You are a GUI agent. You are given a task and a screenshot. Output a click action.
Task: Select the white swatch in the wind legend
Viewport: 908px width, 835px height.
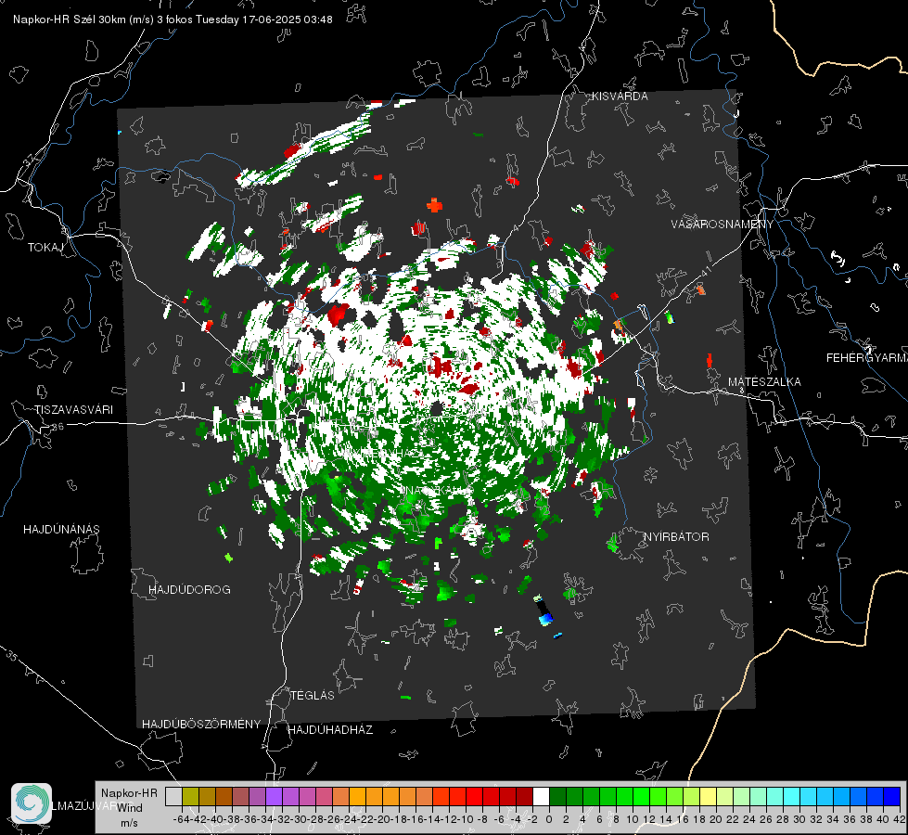pos(541,796)
